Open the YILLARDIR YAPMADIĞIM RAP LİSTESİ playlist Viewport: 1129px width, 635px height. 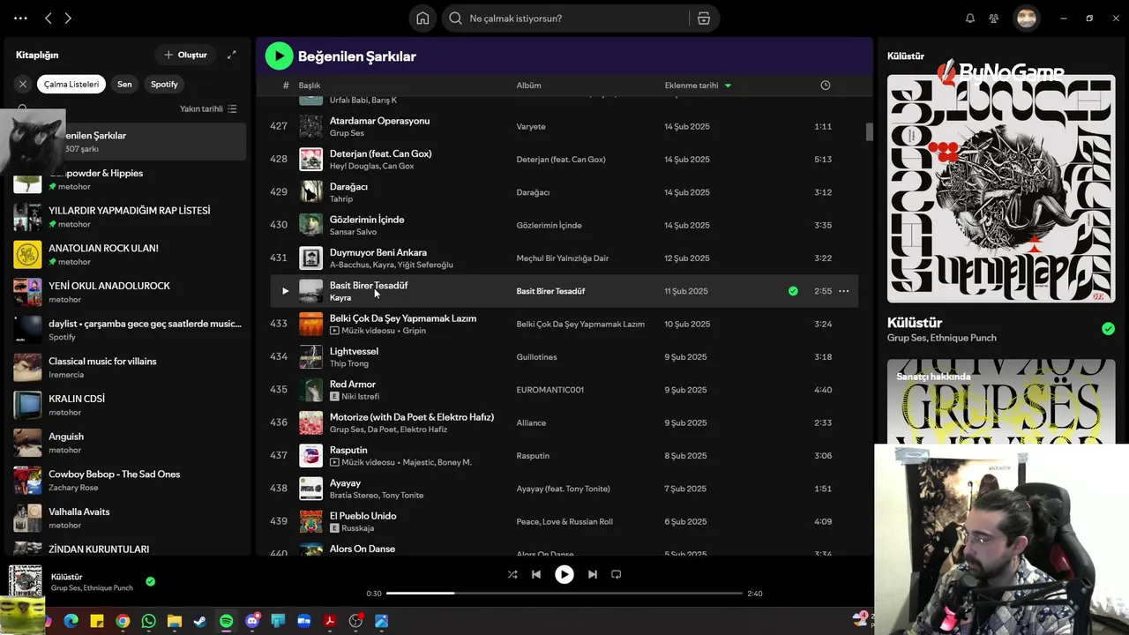(129, 217)
